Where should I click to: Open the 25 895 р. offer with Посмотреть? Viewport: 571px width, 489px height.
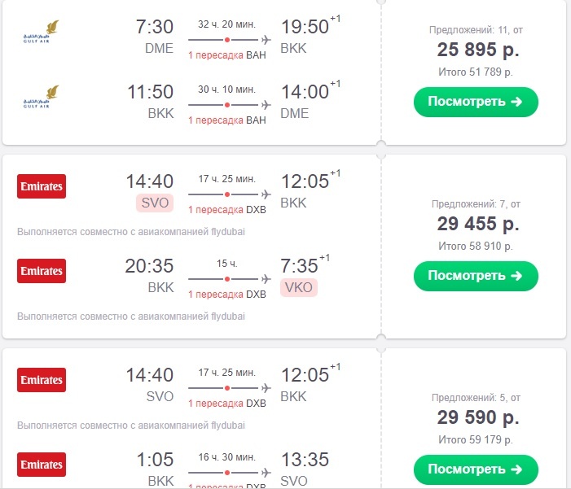coord(476,102)
